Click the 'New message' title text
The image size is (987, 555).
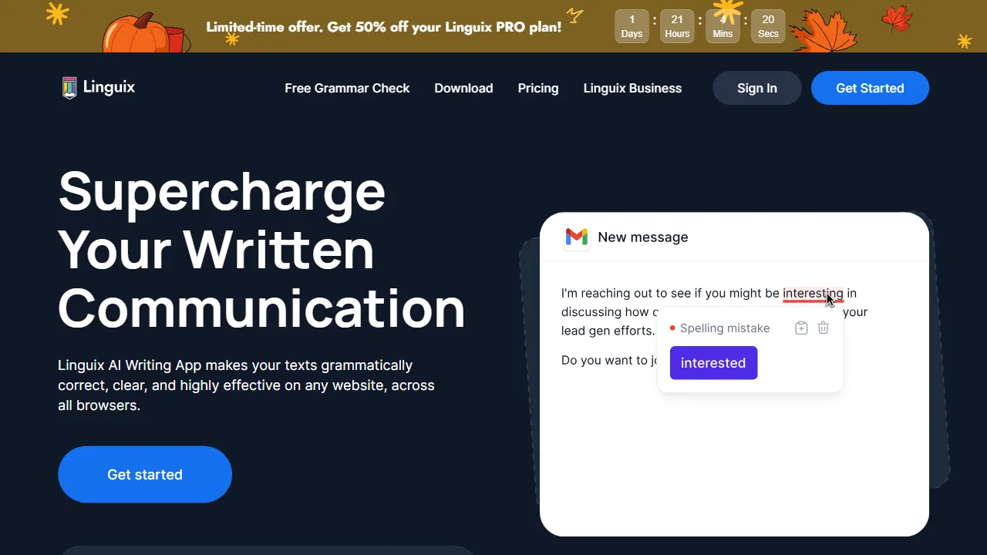coord(643,237)
